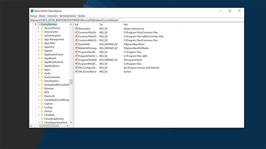
Task: Click the tree pane vertical scrollbar down arrow
Action: tap(71, 122)
